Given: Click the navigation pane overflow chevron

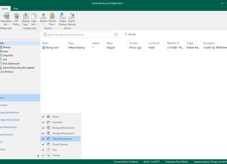Looking at the screenshot, I should 38,156.
